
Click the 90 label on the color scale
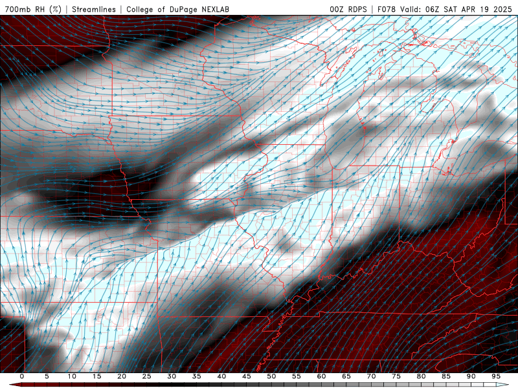[471, 376]
